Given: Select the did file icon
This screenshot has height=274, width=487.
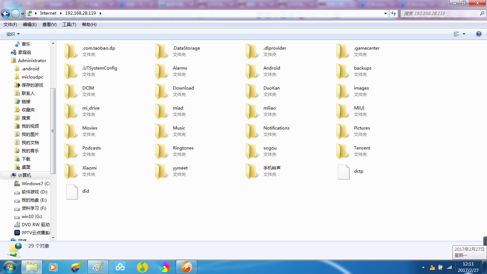Looking at the screenshot, I should [72, 192].
